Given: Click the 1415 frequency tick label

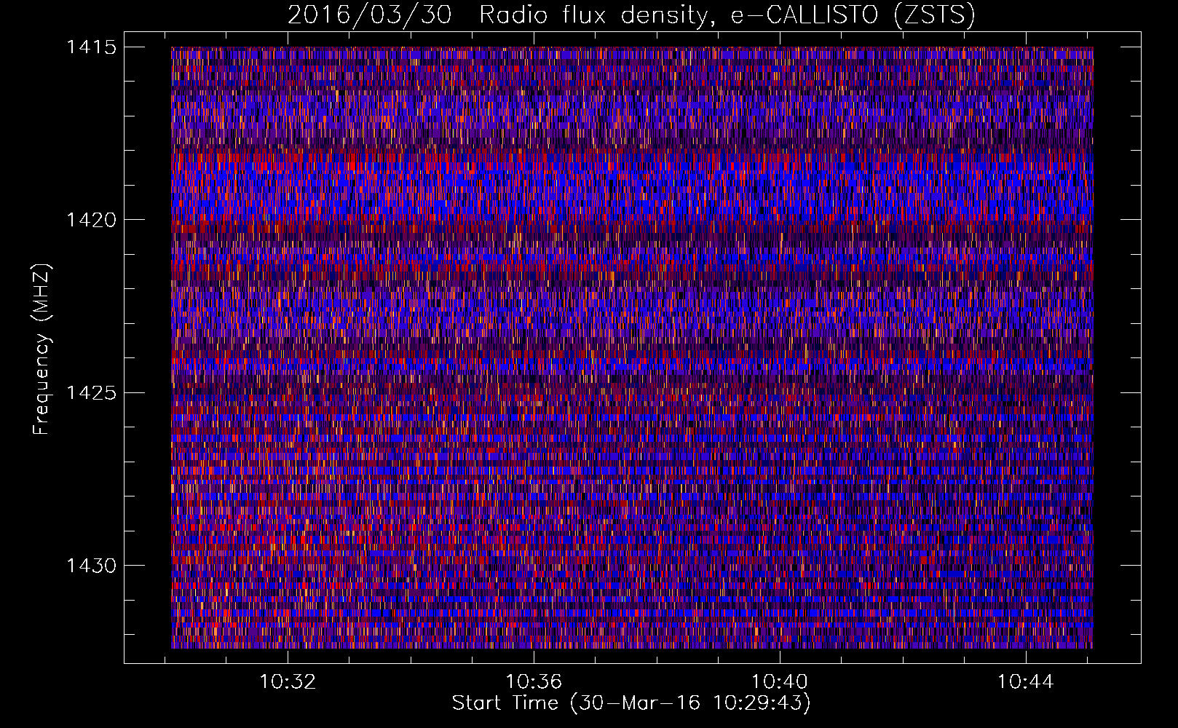Looking at the screenshot, I should coord(92,47).
